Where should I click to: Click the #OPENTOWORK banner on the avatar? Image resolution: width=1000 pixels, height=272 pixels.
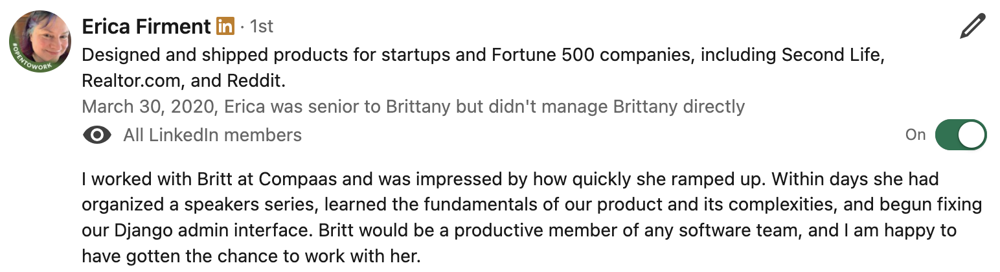click(26, 57)
